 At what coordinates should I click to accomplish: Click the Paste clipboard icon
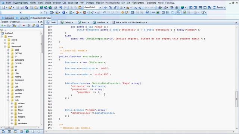[80, 7]
